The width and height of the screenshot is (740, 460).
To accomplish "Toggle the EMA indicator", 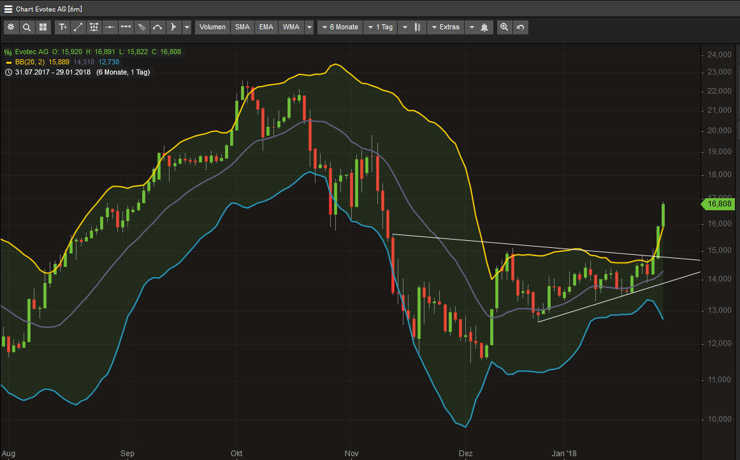I will tap(266, 27).
